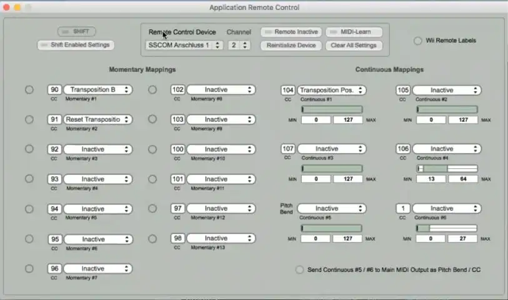Click the Continuous #2 range slider
The height and width of the screenshot is (300, 508).
(x=447, y=109)
